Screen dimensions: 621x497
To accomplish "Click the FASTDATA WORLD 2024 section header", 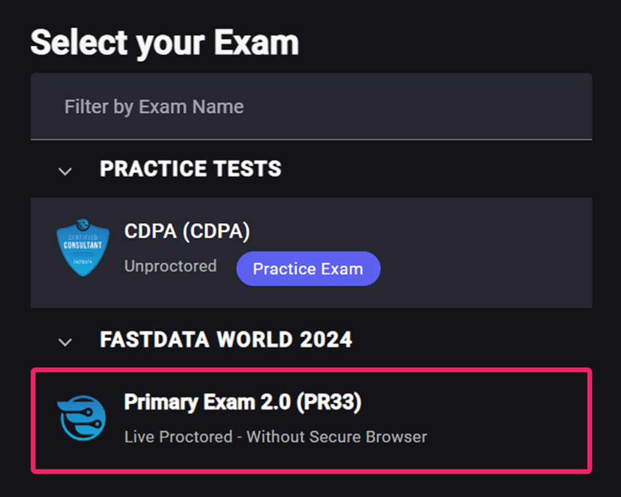I will tap(226, 339).
